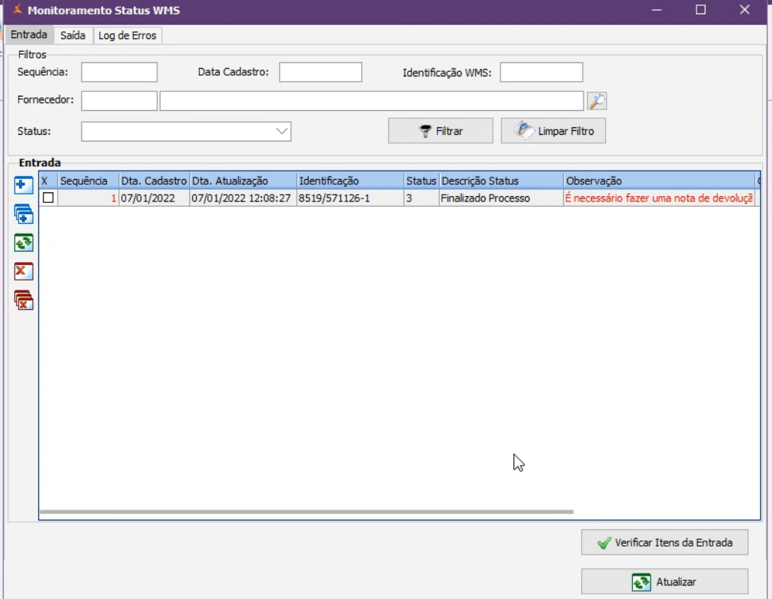
Task: Click the status value 3 cell
Action: (421, 198)
